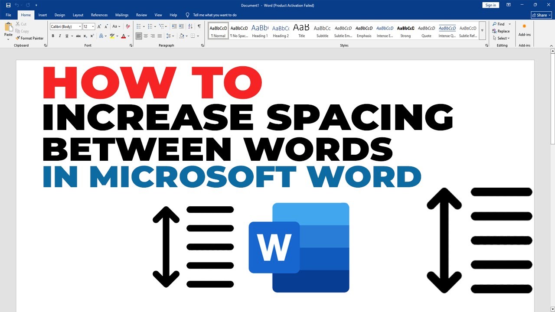Toggle Italic formatting
555x312 pixels.
tap(59, 36)
